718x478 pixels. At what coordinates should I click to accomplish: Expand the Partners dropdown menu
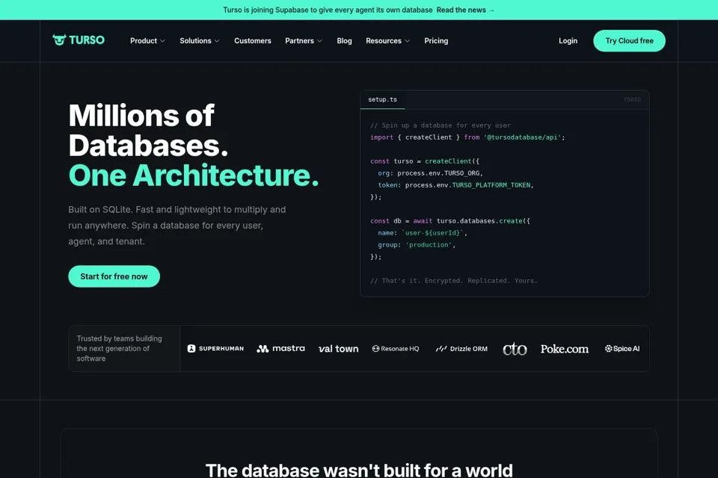pyautogui.click(x=304, y=41)
